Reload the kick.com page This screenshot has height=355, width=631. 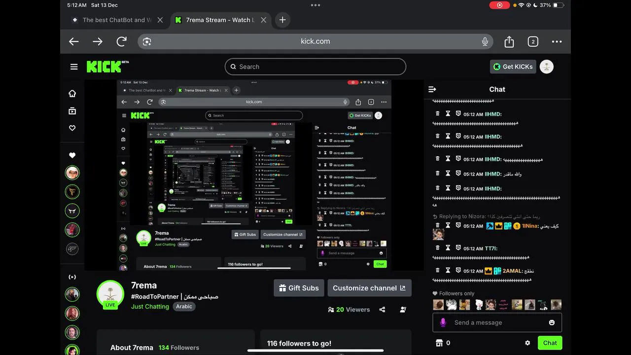[121, 41]
